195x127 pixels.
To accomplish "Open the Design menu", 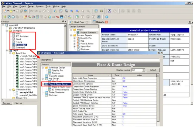I will [31, 6].
